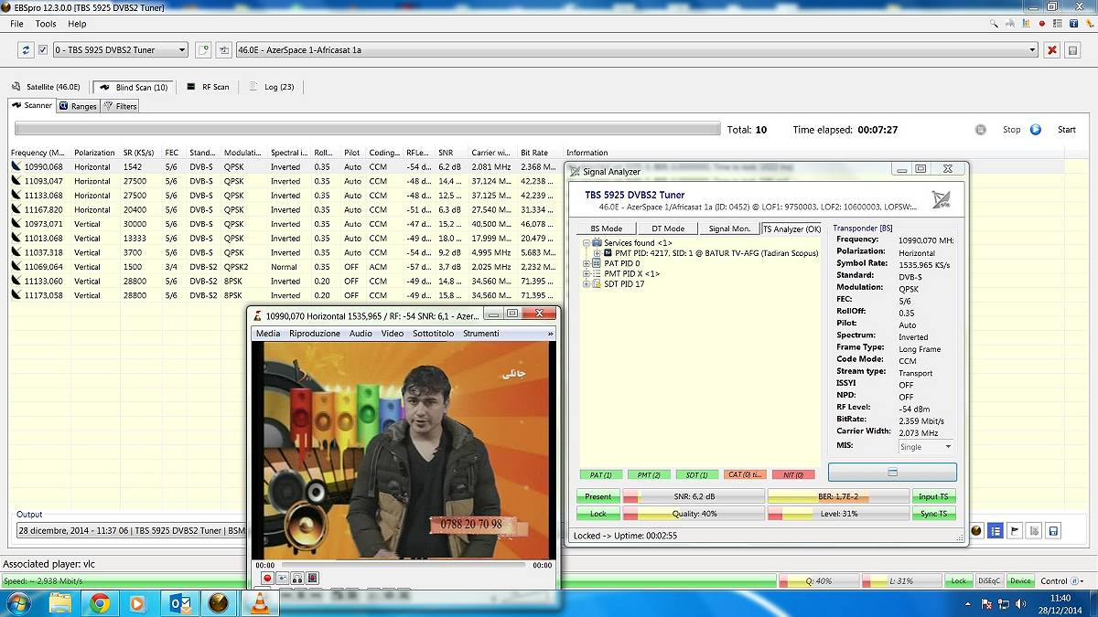Select the Ranges sub-tab
Viewport: 1098px width, 617px height.
point(78,106)
